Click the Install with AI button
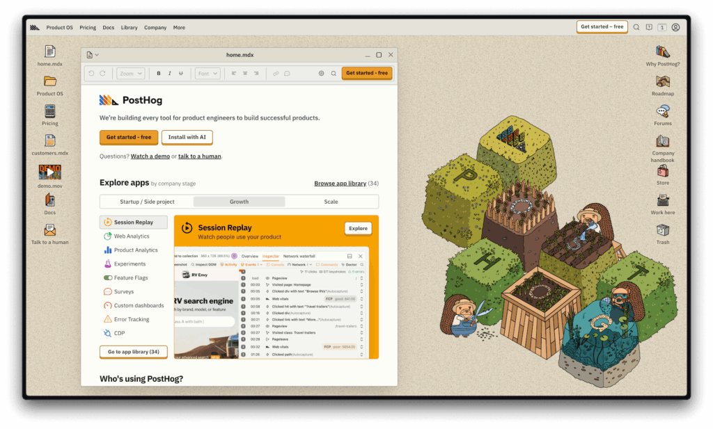 click(187, 137)
